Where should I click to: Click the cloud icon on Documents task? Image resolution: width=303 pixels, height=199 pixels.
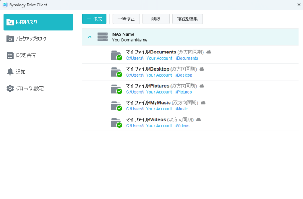point(209,52)
